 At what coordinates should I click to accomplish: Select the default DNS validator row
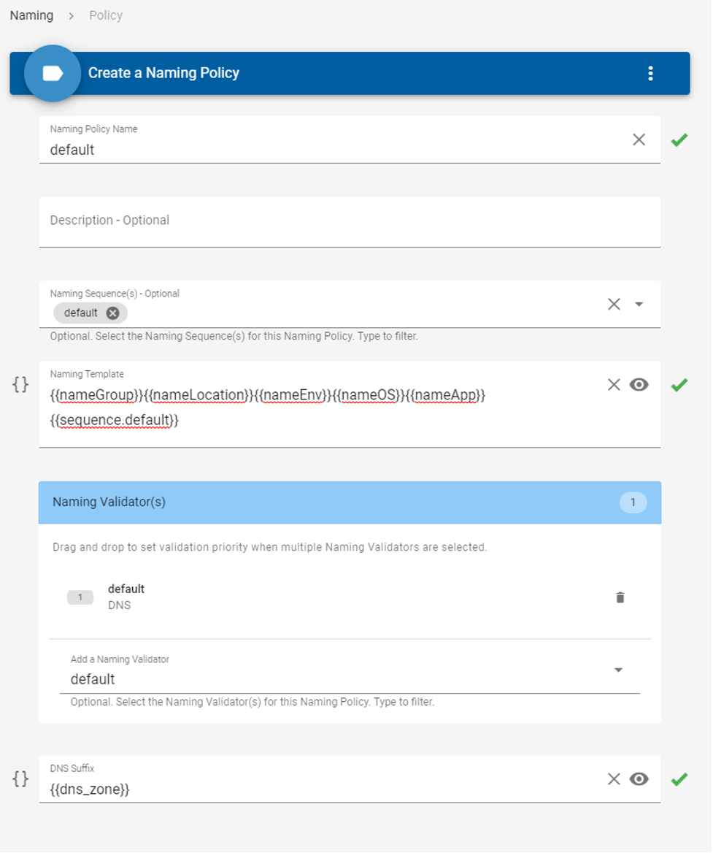pyautogui.click(x=350, y=597)
